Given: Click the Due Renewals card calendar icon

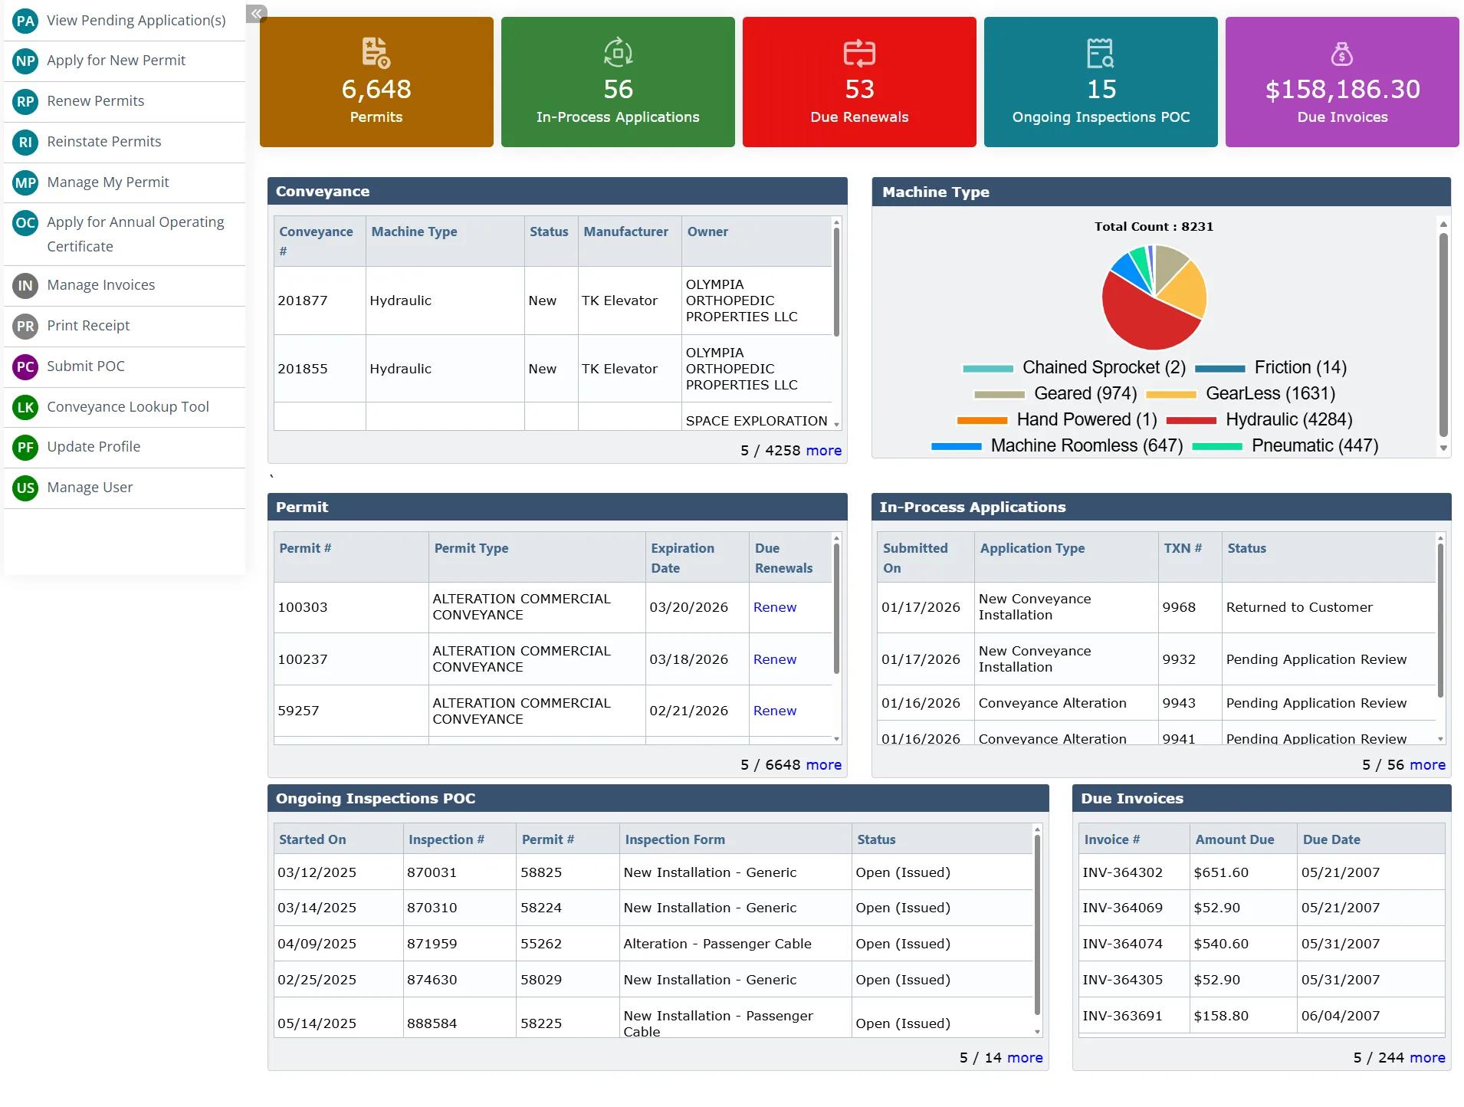Looking at the screenshot, I should [859, 53].
